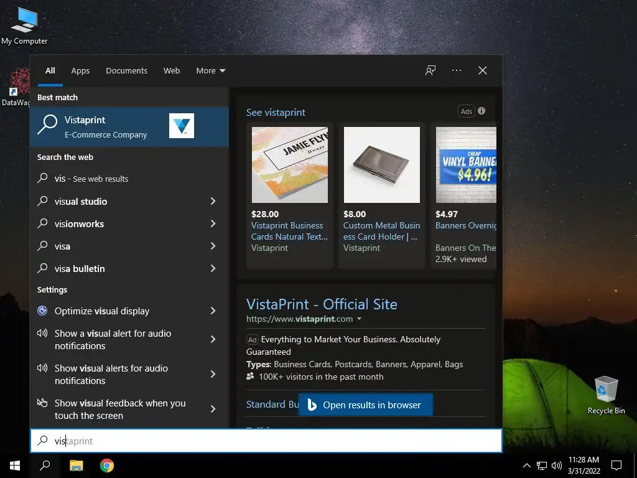Click the business card product thumbnail
This screenshot has height=478, width=637.
click(x=290, y=164)
